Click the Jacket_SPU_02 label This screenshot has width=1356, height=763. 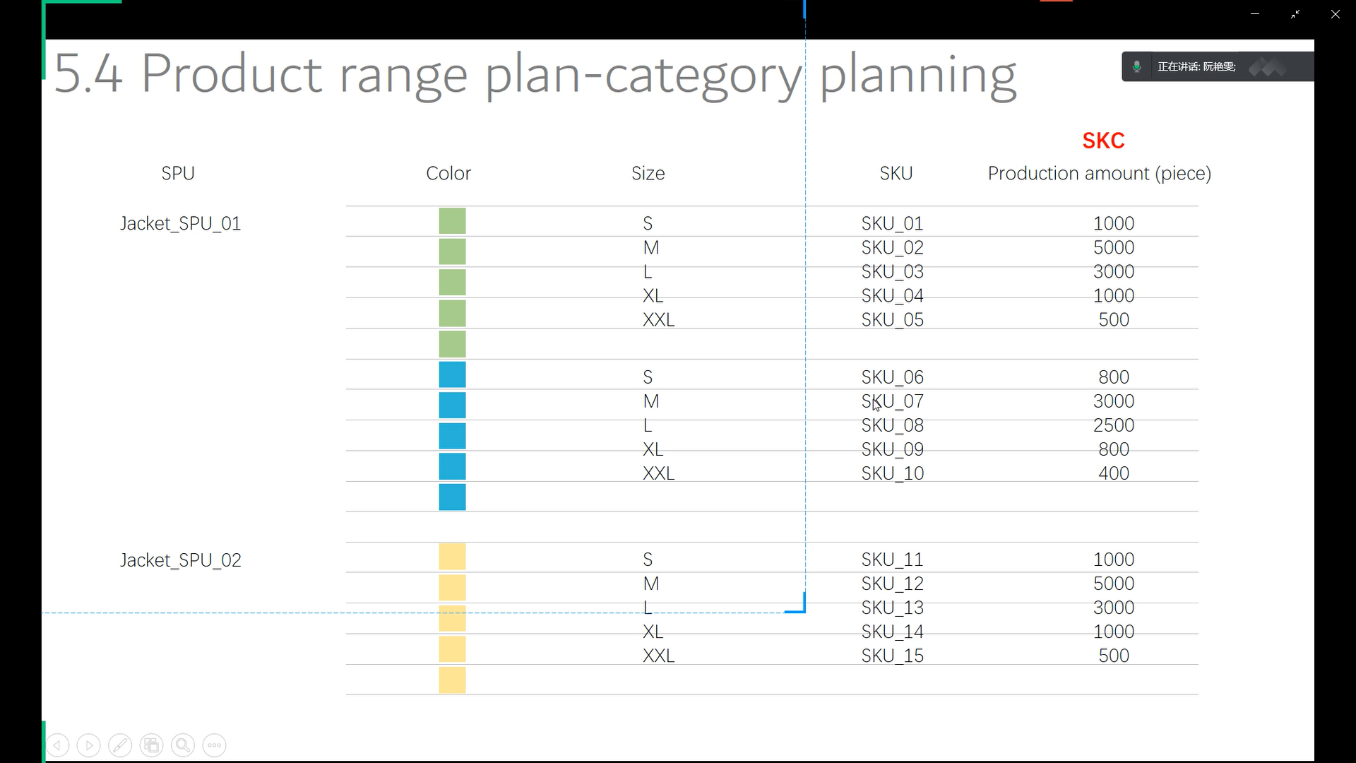(x=181, y=560)
